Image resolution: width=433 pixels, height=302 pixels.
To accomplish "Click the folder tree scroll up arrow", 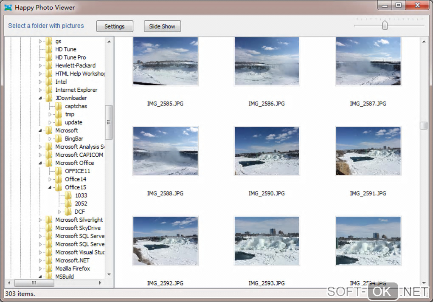I will (109, 42).
